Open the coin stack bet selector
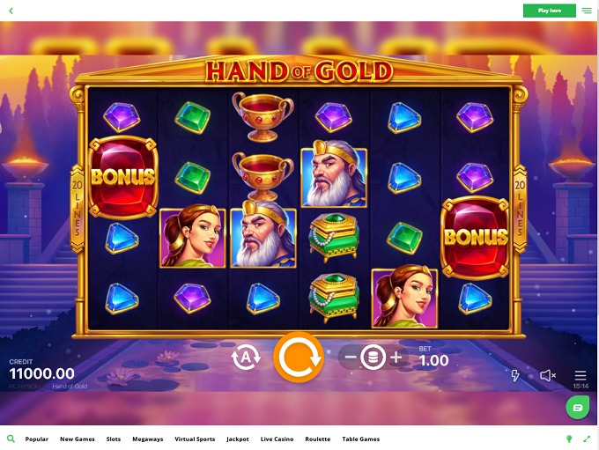The height and width of the screenshot is (450, 599). [x=373, y=358]
